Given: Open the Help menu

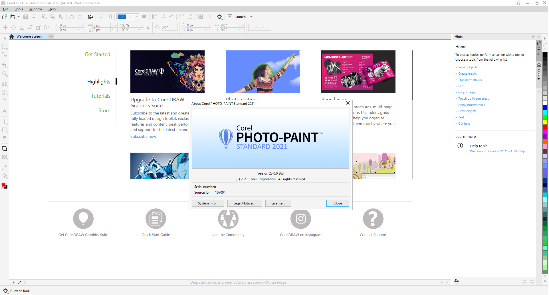Looking at the screenshot, I should point(52,9).
